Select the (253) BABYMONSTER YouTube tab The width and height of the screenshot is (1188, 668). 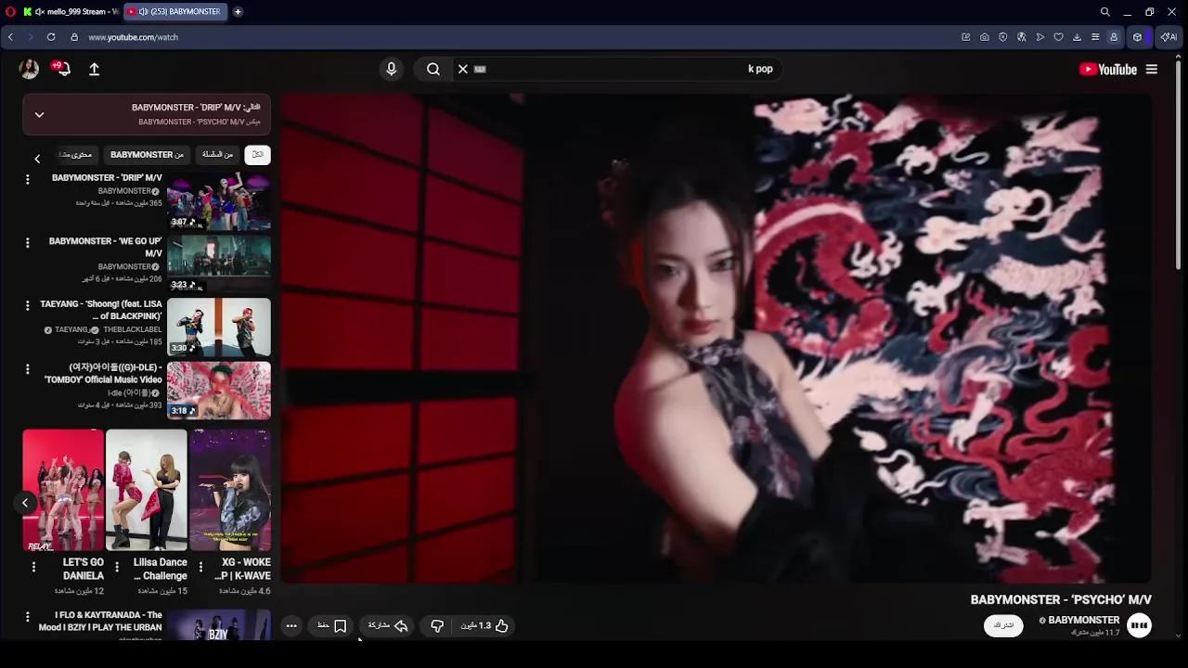174,12
